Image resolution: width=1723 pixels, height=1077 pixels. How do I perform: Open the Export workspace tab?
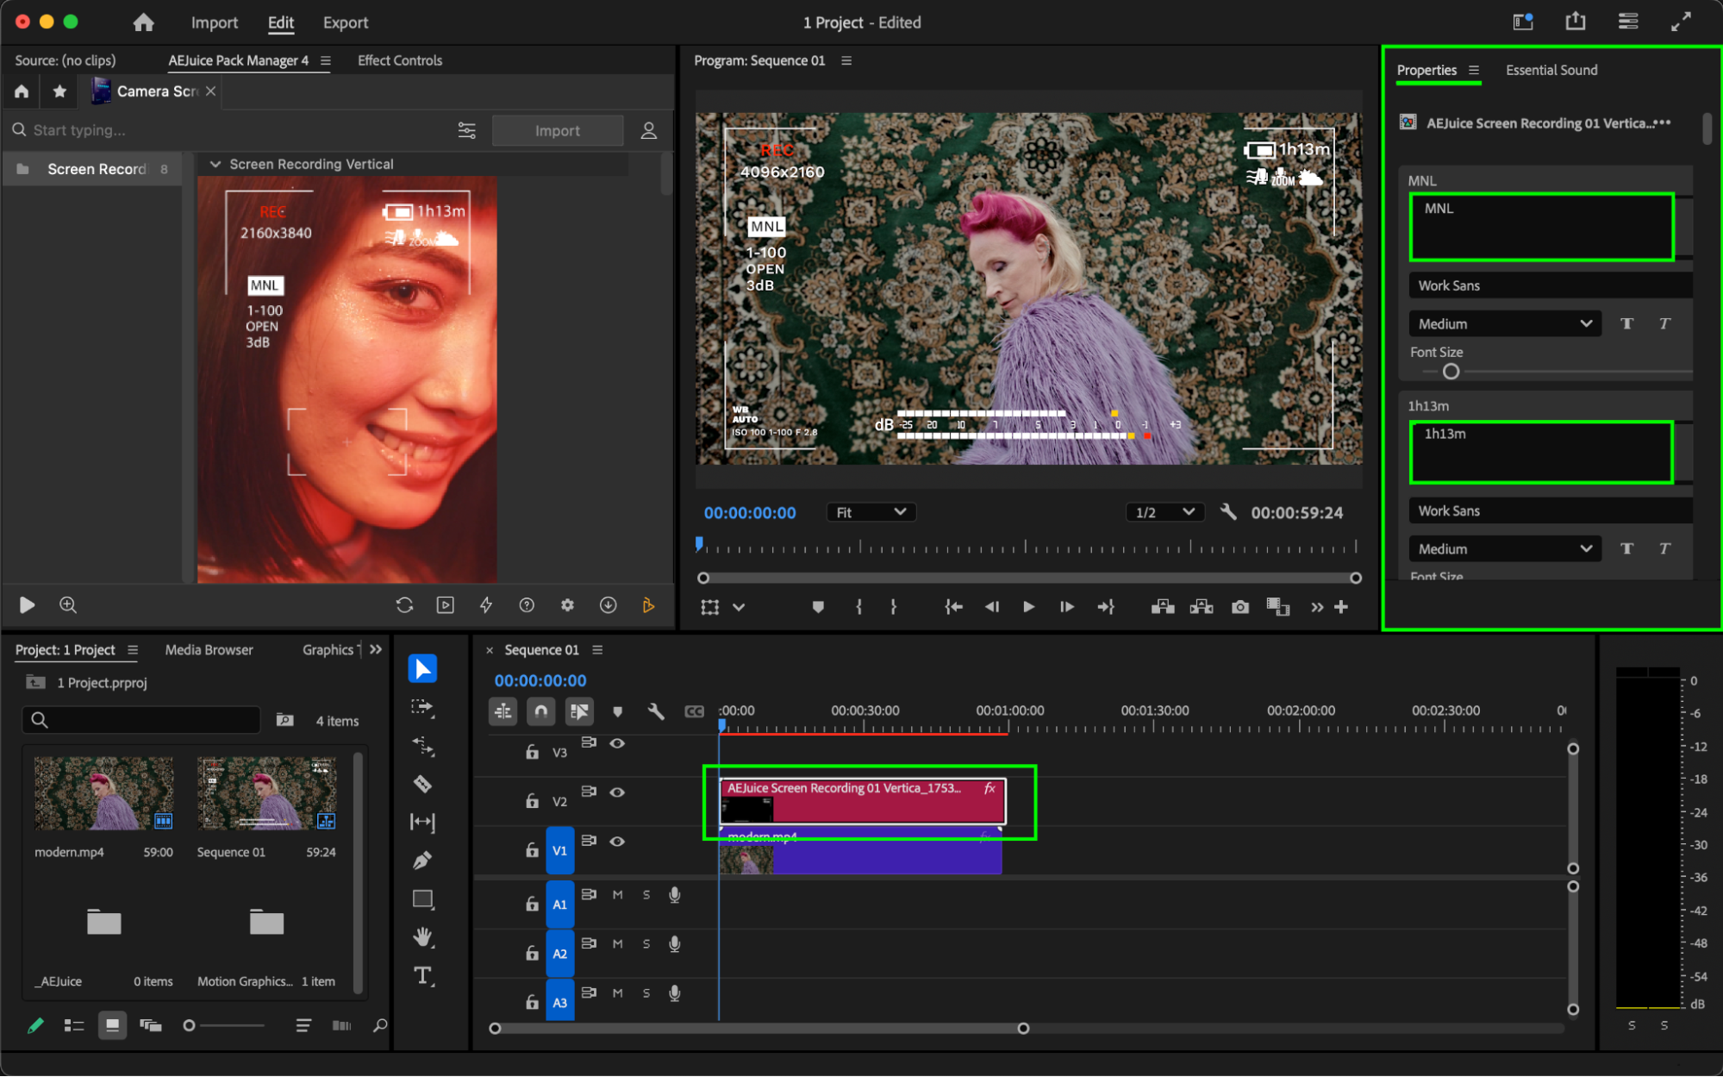coord(345,22)
